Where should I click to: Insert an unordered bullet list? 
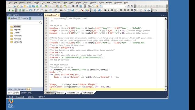(38, 10)
